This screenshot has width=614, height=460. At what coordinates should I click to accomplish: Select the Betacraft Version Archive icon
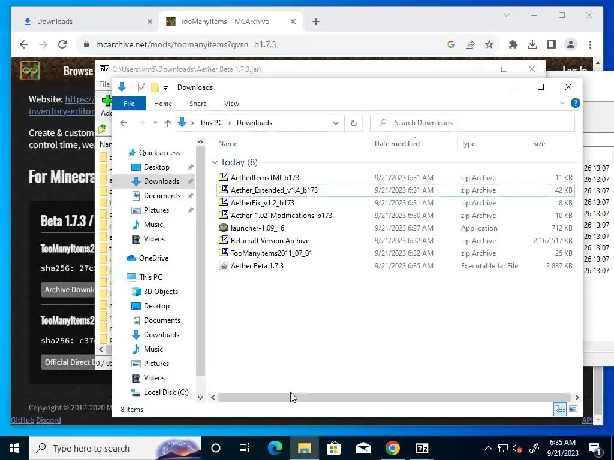pyautogui.click(x=224, y=240)
